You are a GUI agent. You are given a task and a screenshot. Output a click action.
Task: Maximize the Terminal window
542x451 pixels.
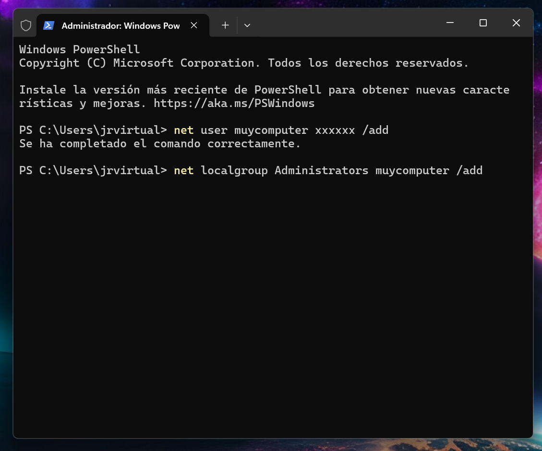point(483,23)
